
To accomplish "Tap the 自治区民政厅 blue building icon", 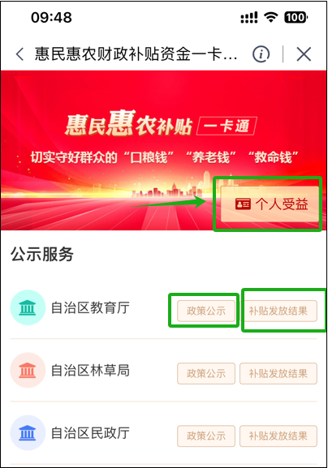I will pyautogui.click(x=28, y=433).
